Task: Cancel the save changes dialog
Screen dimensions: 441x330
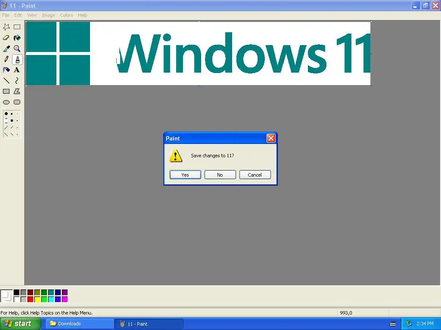Action: tap(255, 174)
